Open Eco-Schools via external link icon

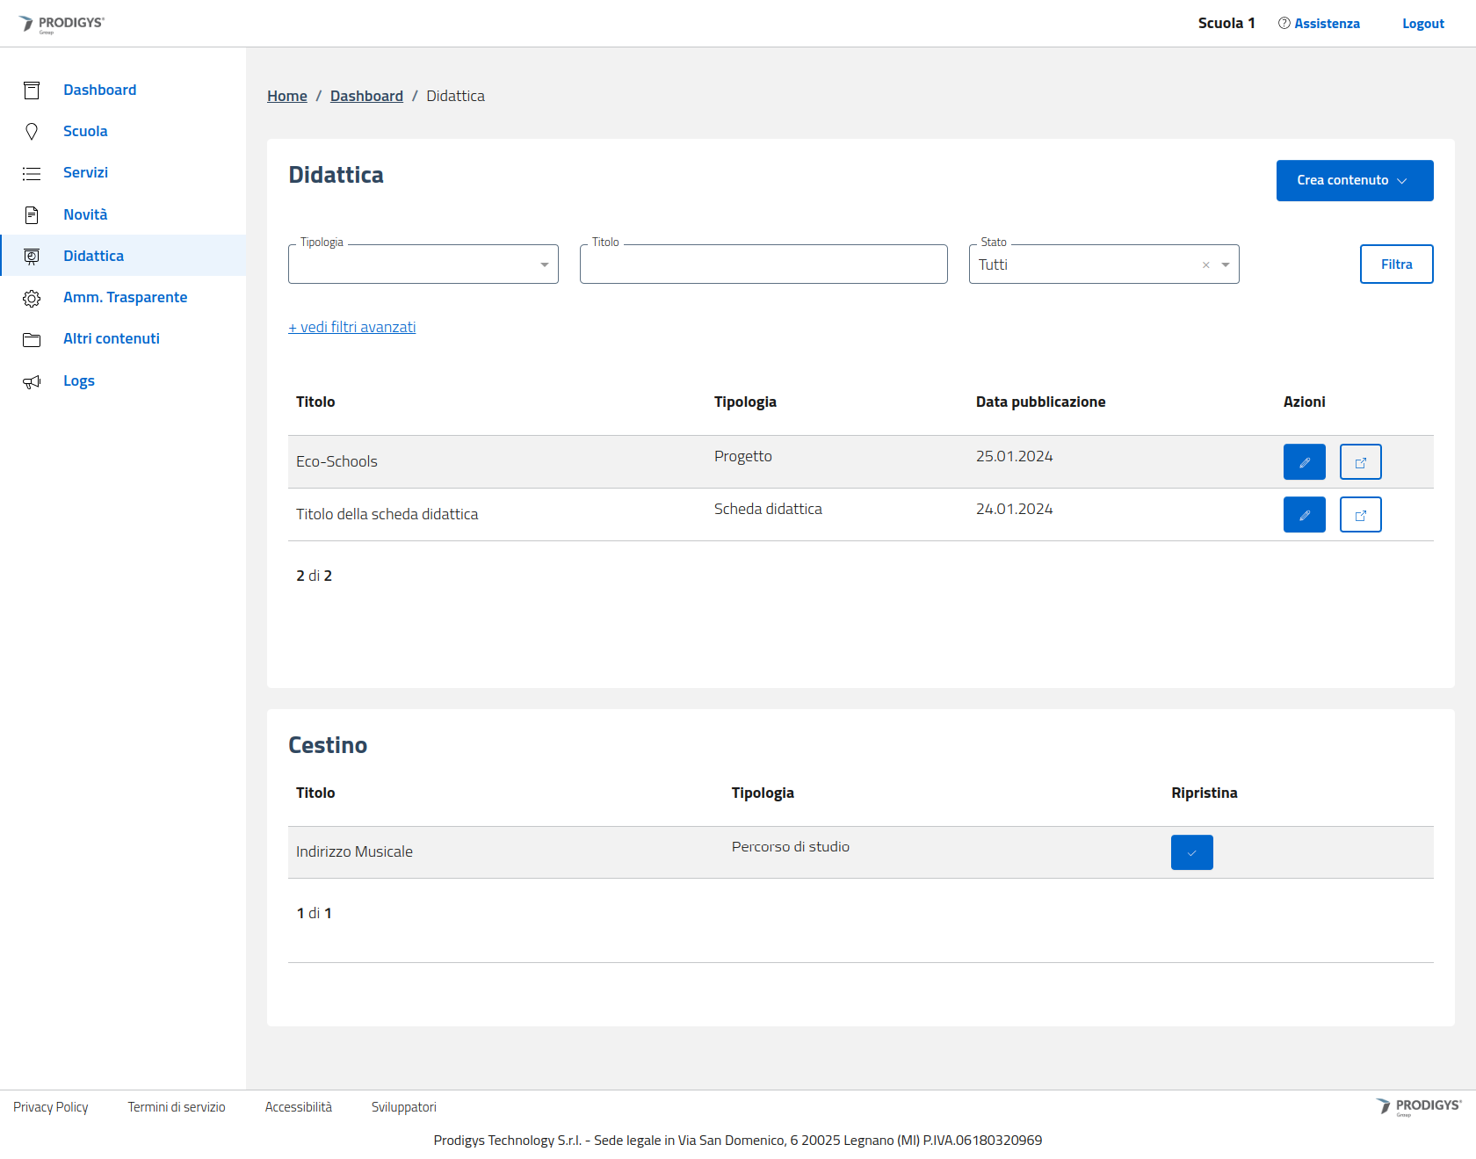[1360, 462]
